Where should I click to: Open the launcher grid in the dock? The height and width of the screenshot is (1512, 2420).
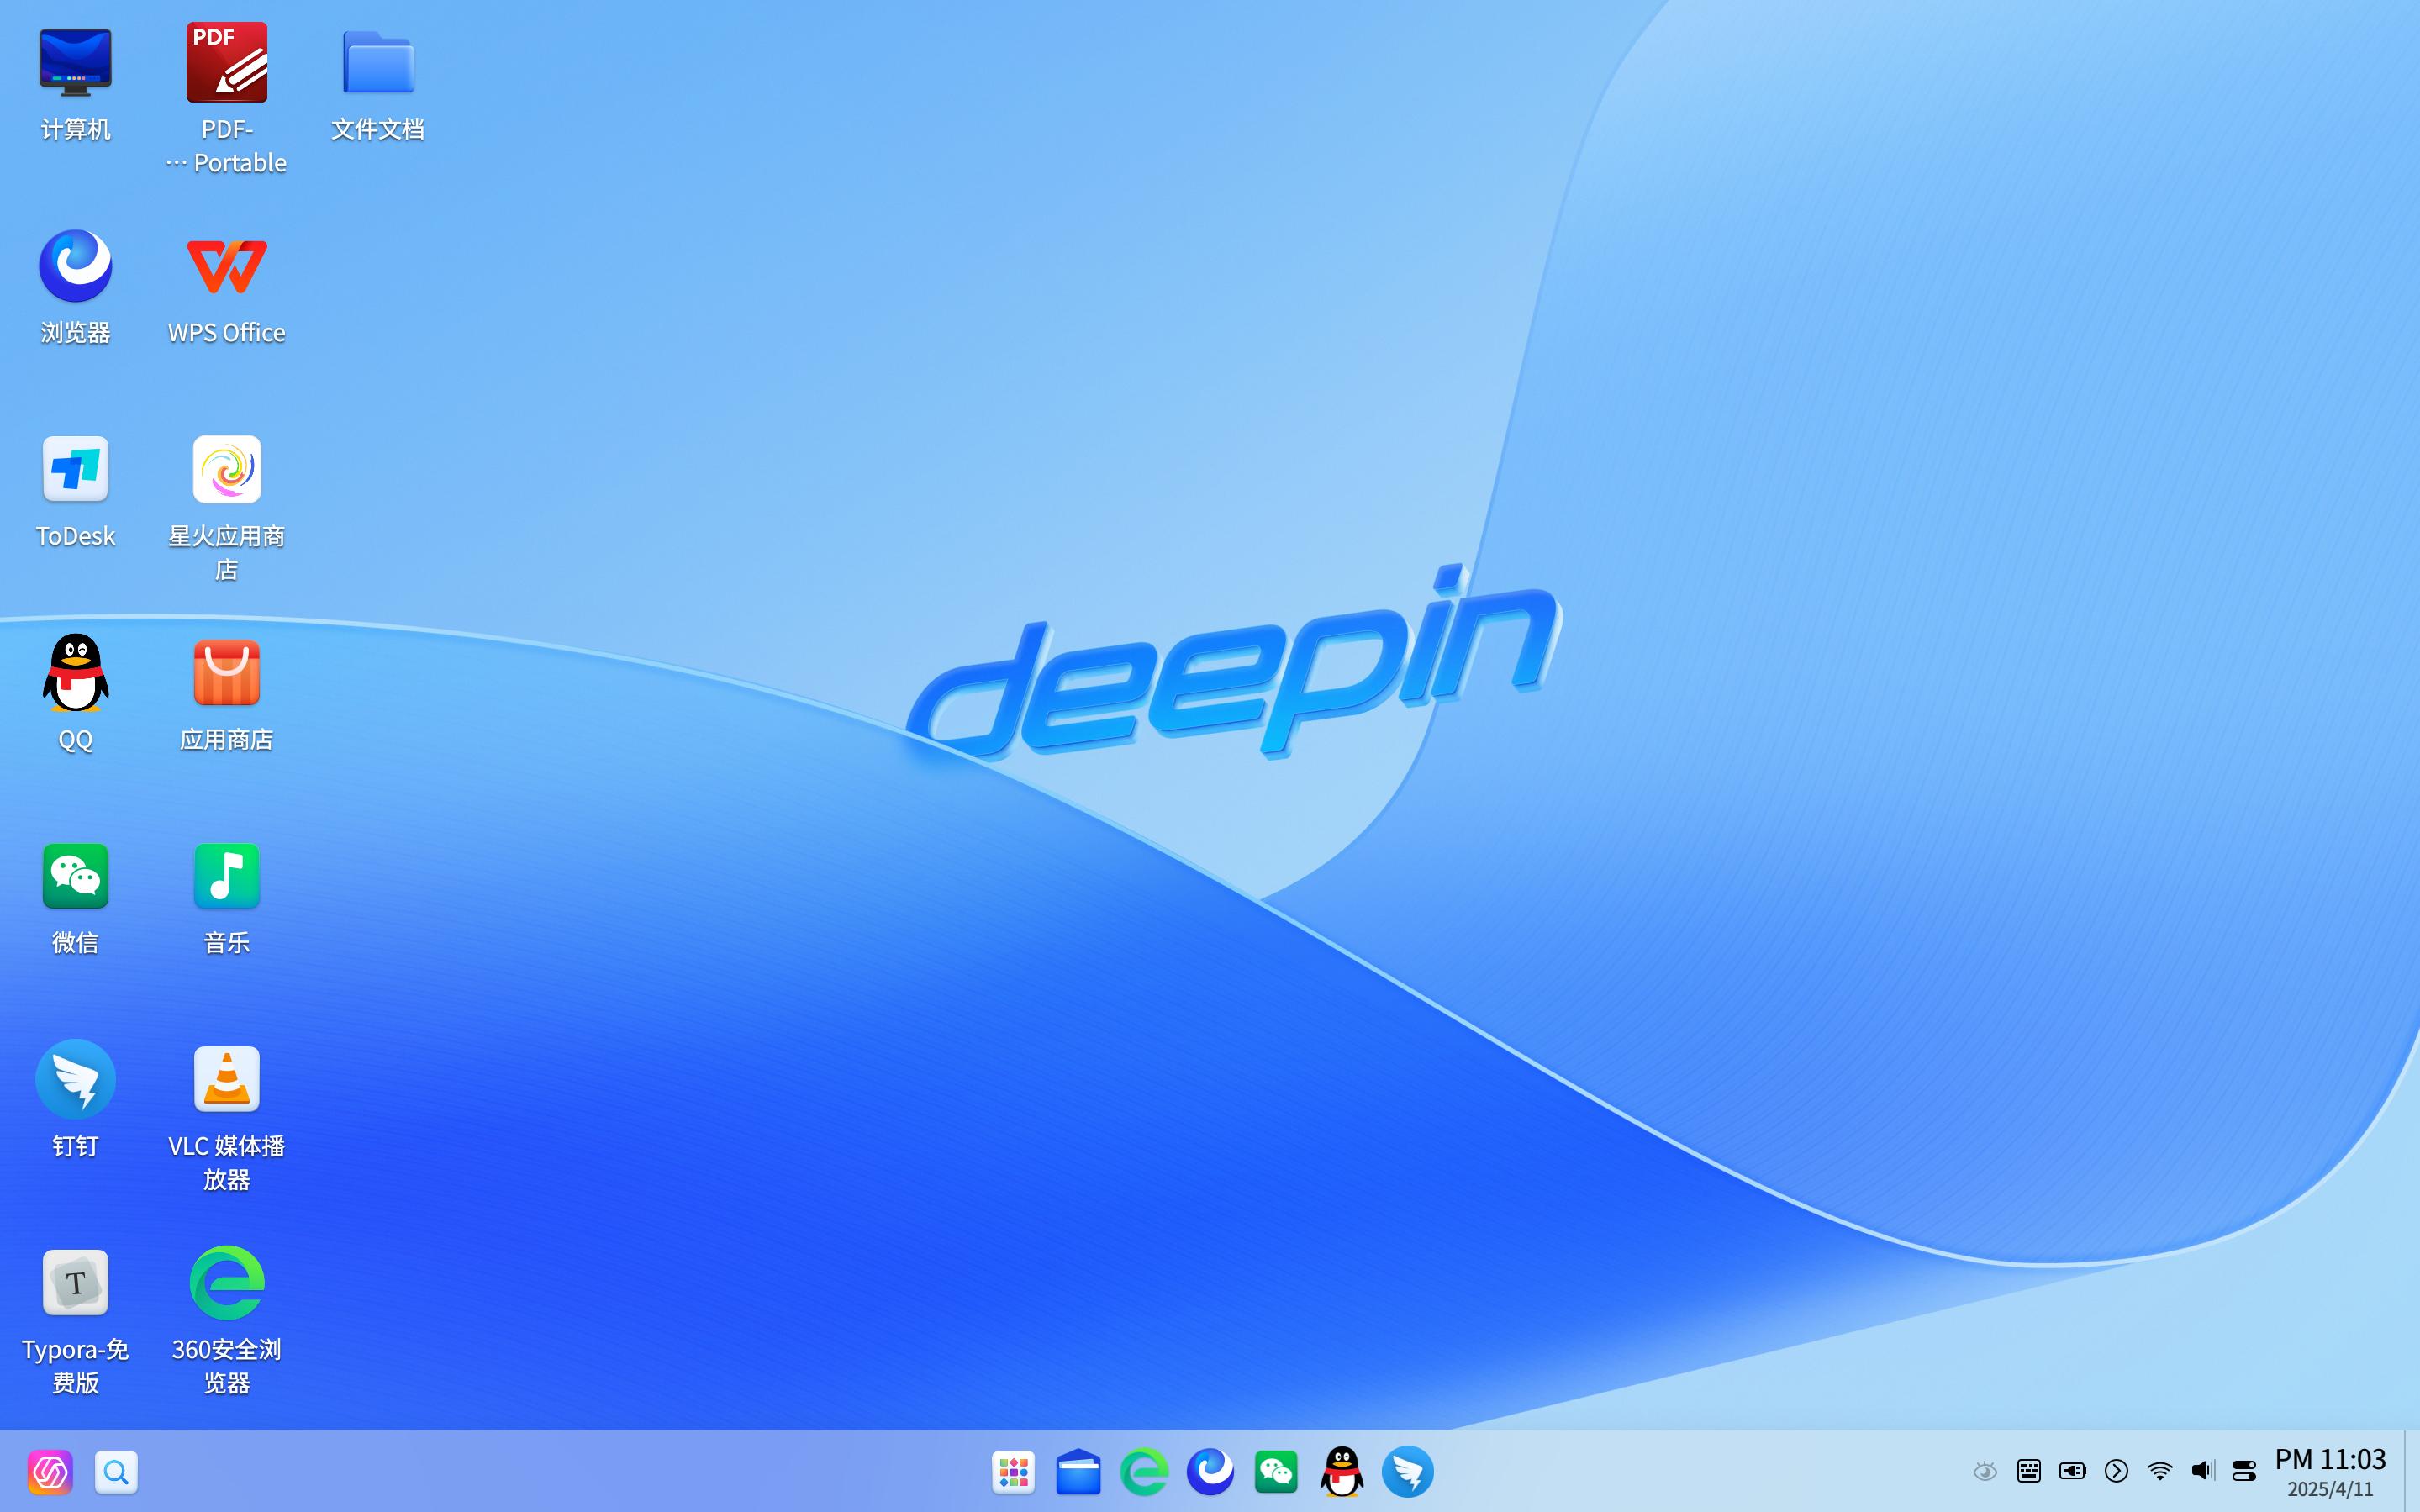(x=1013, y=1472)
